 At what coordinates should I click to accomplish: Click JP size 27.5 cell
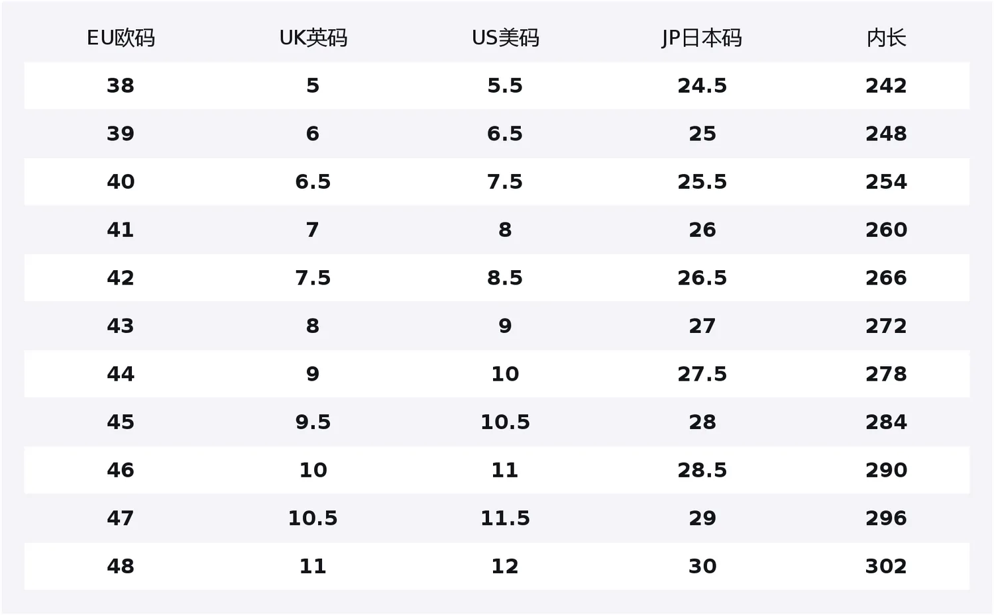click(702, 373)
